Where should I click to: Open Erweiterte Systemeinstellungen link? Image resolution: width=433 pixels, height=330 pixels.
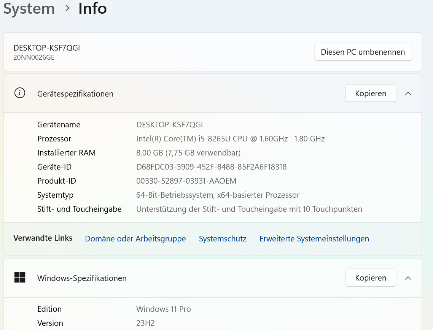pyautogui.click(x=314, y=239)
